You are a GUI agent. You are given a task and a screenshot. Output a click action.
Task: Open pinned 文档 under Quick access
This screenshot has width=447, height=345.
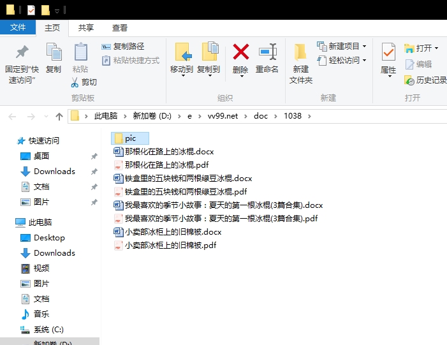(x=35, y=187)
